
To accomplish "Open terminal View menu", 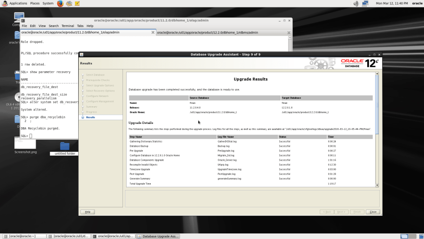I will pos(42,26).
